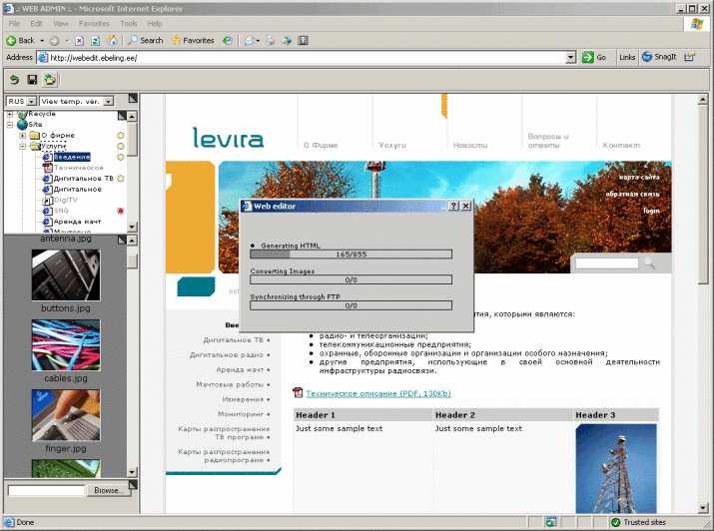
Task: Select Аренда мачт tree item
Action: coord(78,222)
